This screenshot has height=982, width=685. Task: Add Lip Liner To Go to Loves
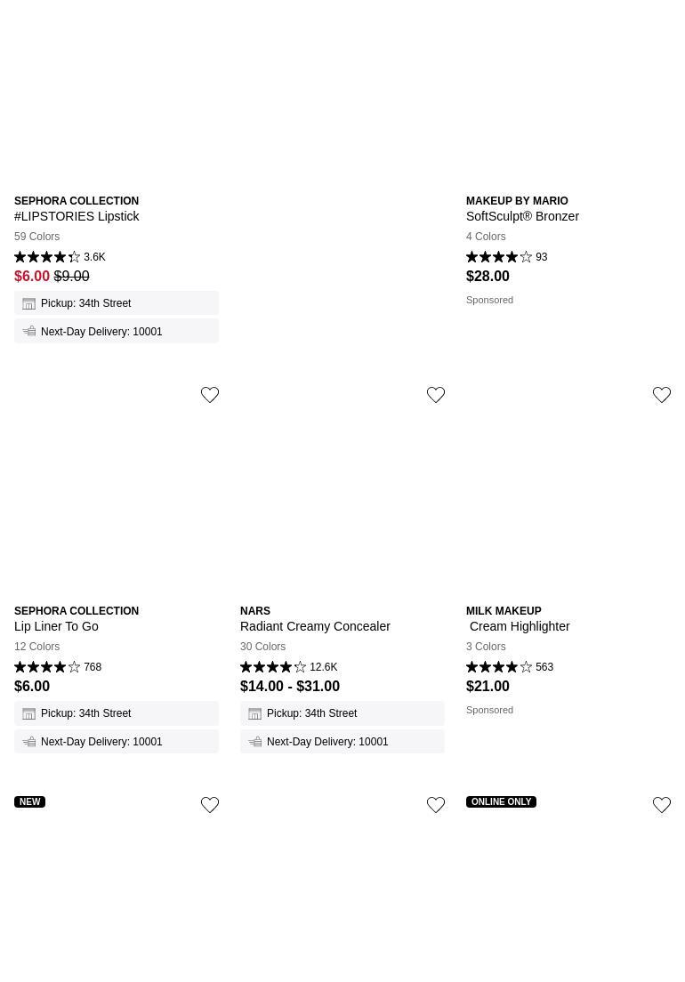point(210,395)
